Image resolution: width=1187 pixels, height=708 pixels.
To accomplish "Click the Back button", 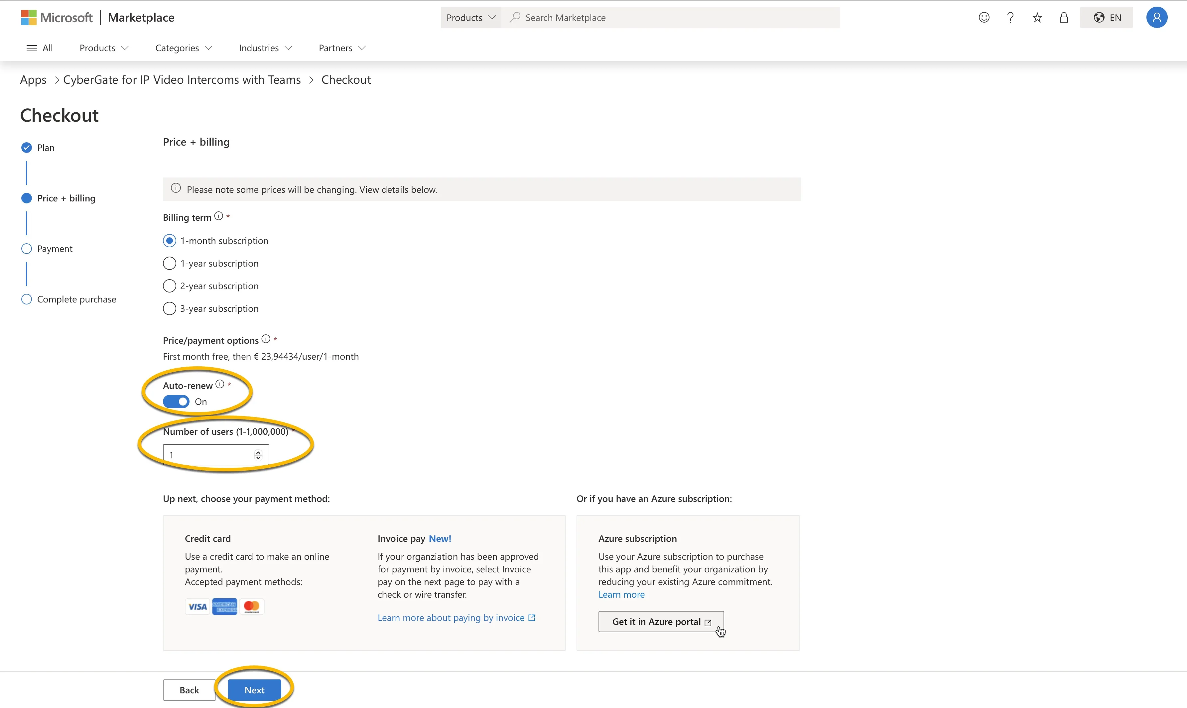I will [x=190, y=690].
